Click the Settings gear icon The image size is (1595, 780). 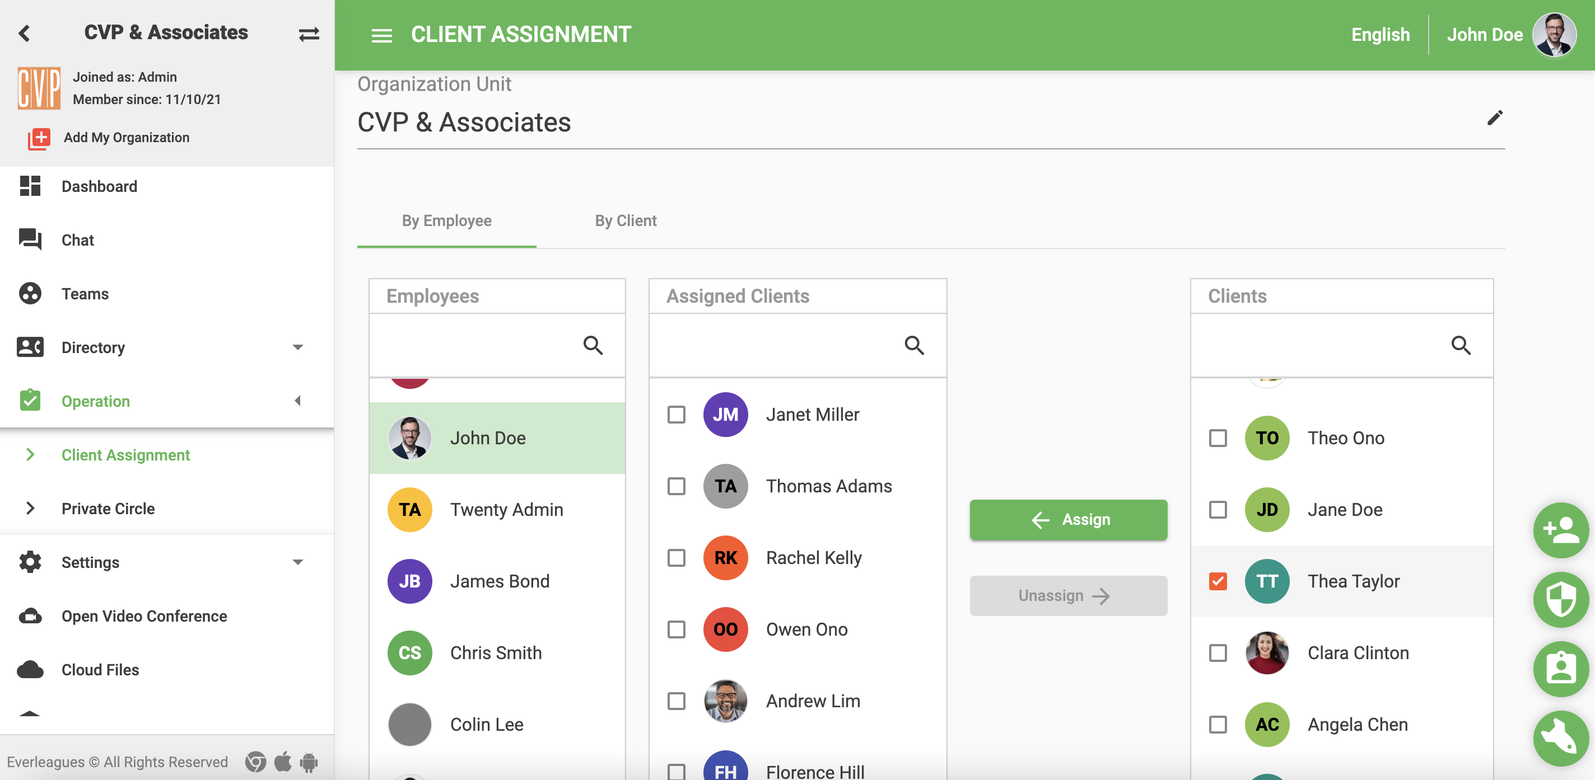click(x=30, y=562)
